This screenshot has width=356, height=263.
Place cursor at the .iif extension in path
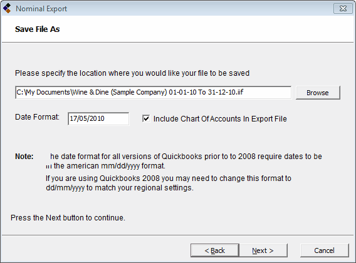click(239, 92)
